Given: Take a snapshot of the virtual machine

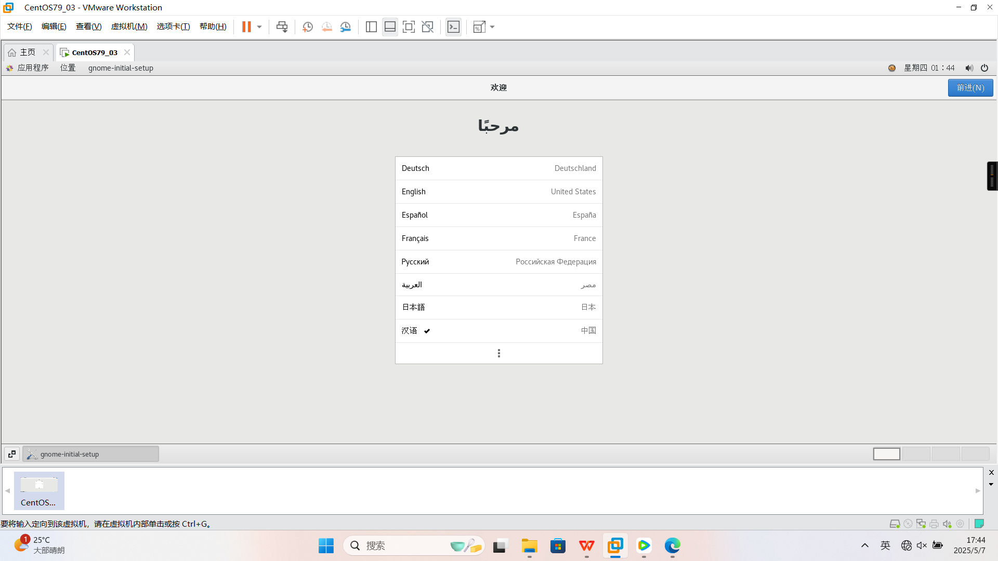Looking at the screenshot, I should [x=308, y=27].
